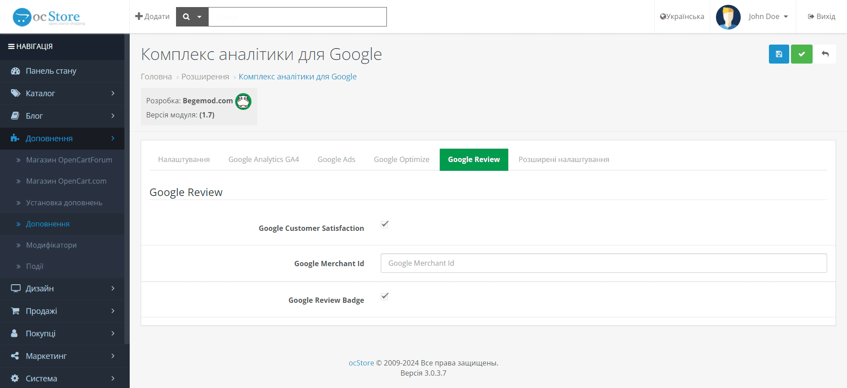Image resolution: width=847 pixels, height=388 pixels.
Task: Open the Доповнення submenu item
Action: point(62,224)
